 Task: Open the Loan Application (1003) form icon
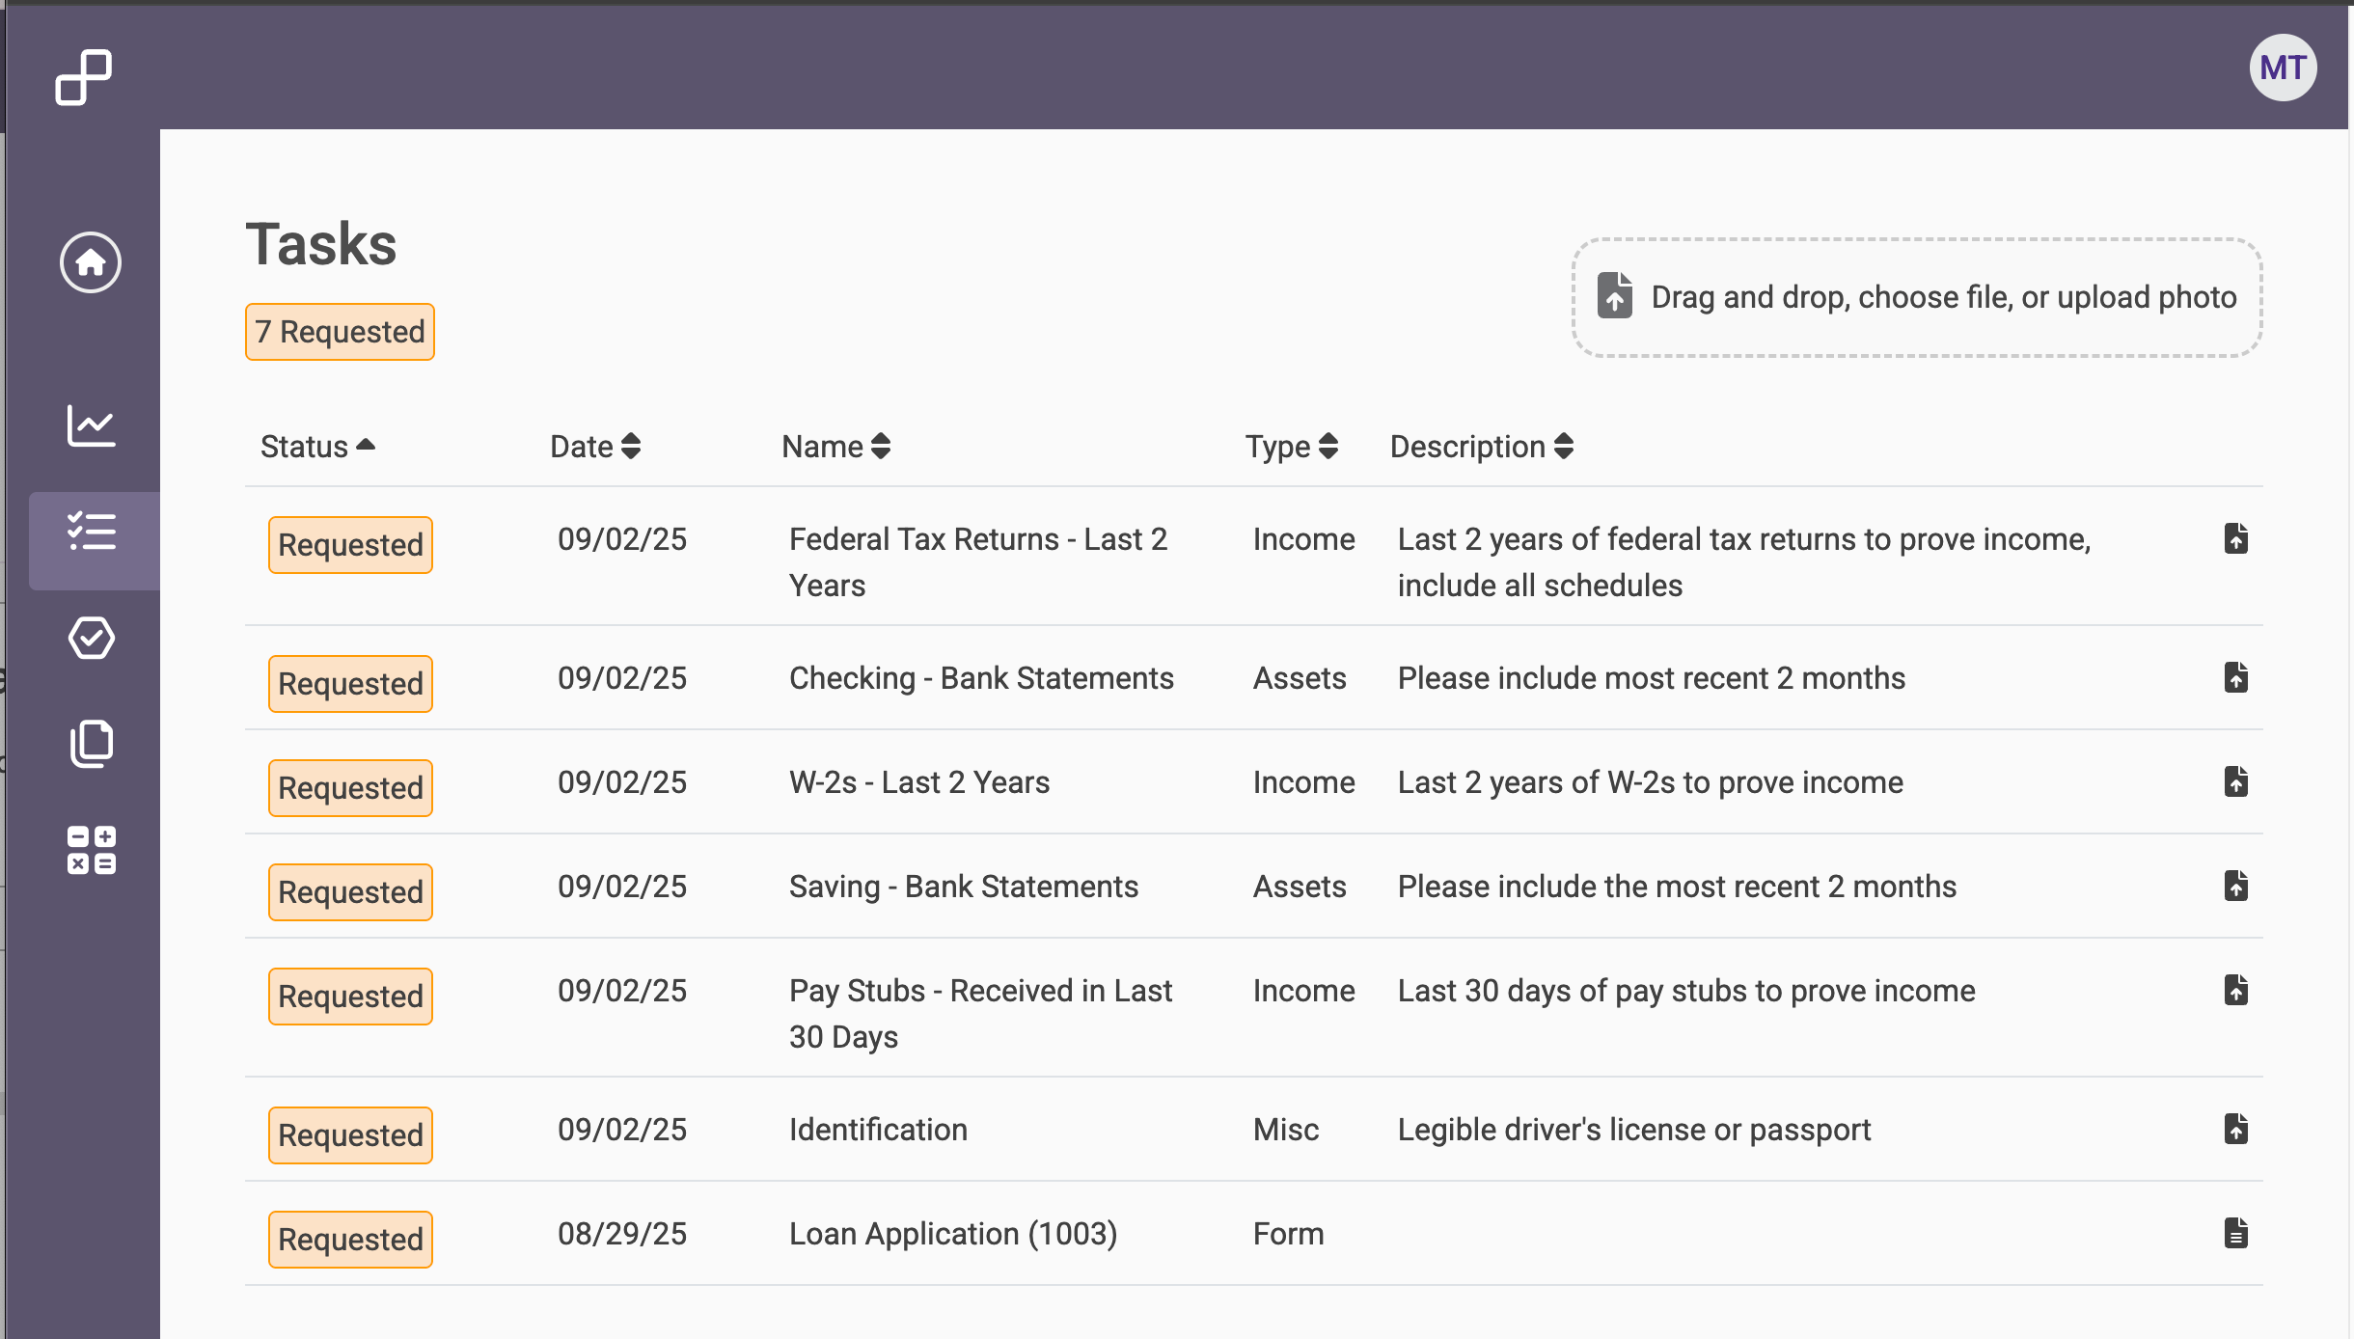pyautogui.click(x=2235, y=1233)
